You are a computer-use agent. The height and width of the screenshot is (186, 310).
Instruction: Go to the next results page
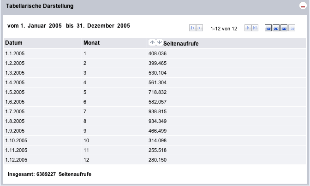coord(248,28)
